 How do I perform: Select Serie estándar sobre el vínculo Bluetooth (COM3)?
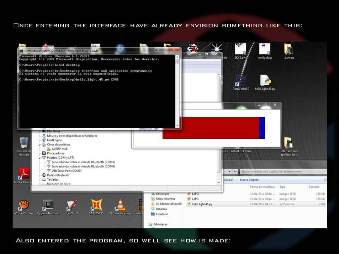point(83,162)
